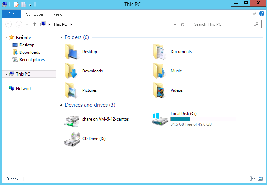267x185 pixels.
Task: Collapse the Folders (6) group
Action: [x=61, y=37]
